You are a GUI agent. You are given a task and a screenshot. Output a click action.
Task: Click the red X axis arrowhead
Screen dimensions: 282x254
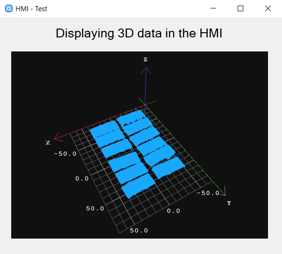click(57, 137)
